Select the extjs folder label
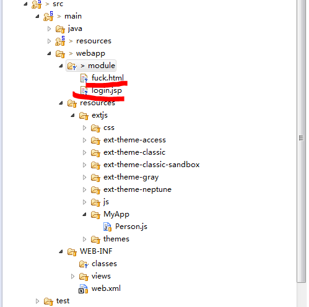309x307 pixels. point(100,116)
